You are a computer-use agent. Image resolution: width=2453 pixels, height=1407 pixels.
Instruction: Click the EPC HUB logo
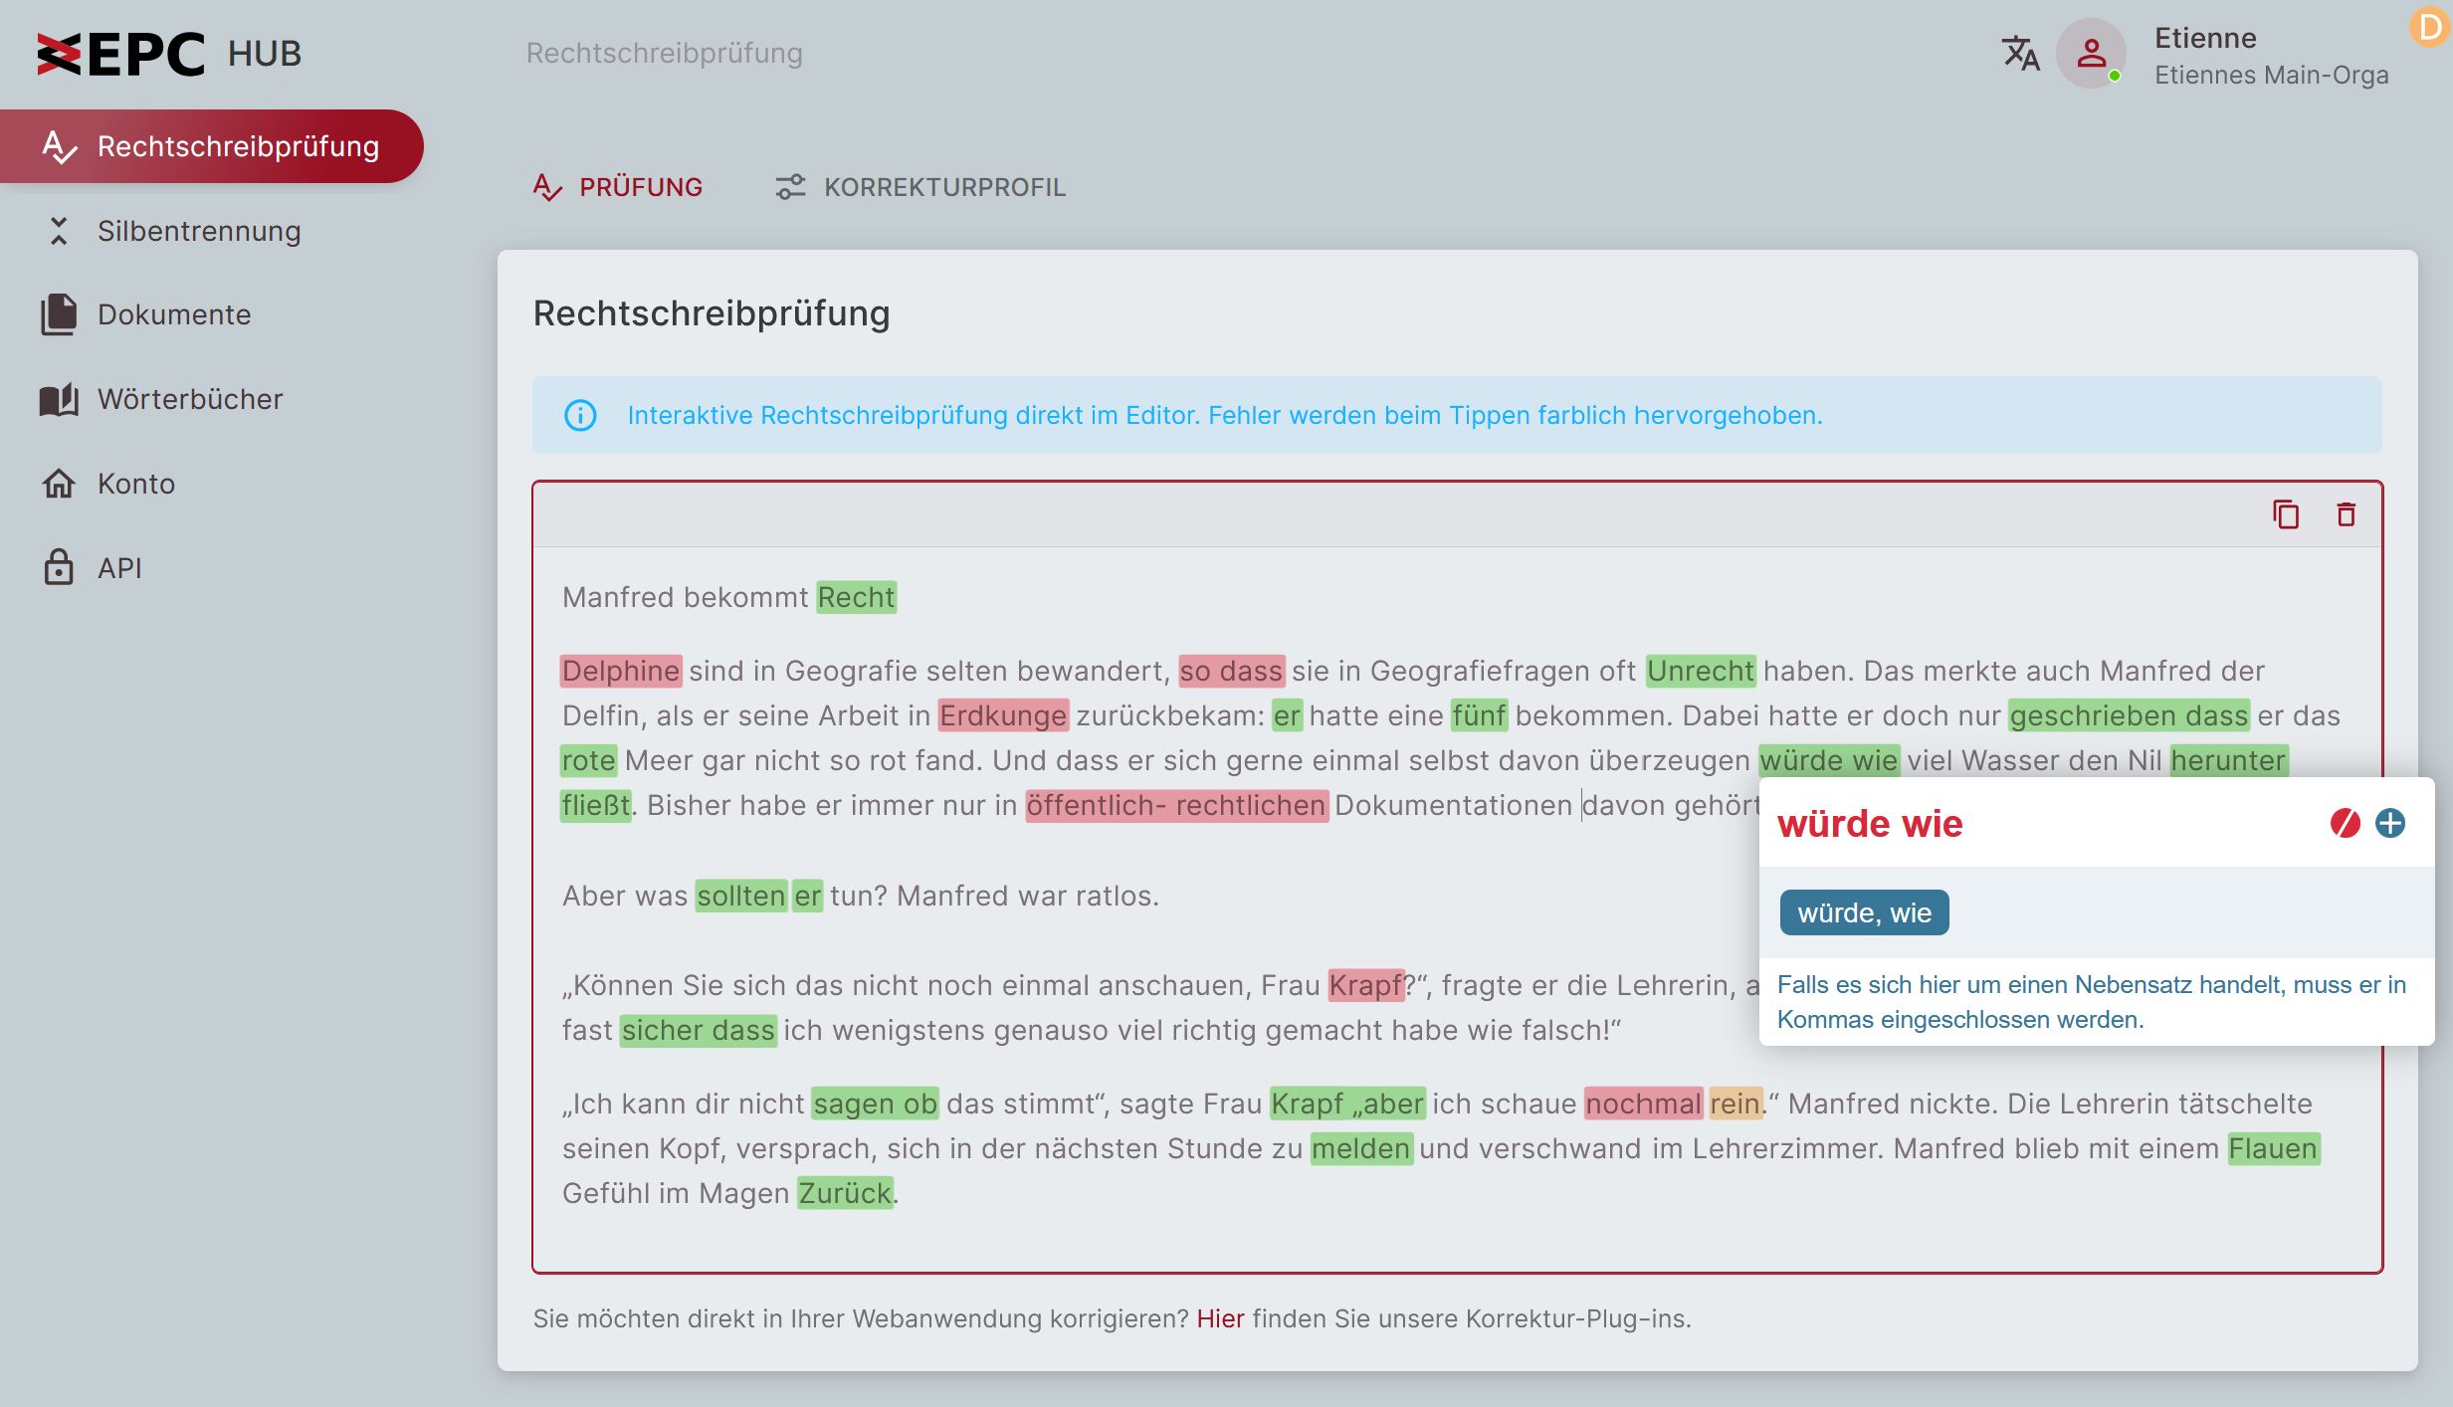tap(169, 54)
